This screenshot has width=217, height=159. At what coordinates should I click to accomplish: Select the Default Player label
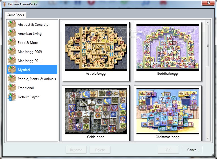[28, 97]
